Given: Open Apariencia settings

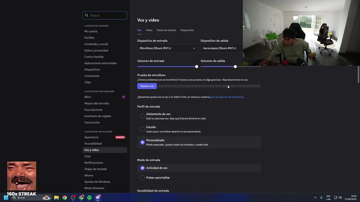Looking at the screenshot, I should 105,137.
